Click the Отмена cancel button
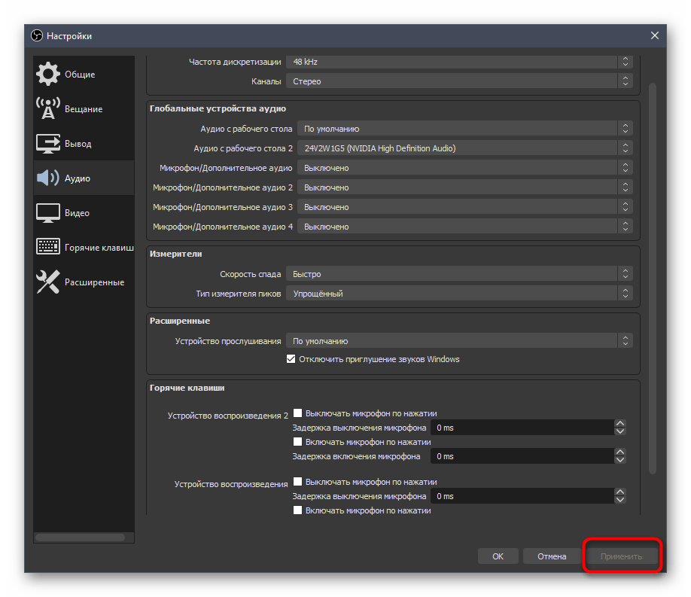Screen dimensions: 691x597 [552, 556]
